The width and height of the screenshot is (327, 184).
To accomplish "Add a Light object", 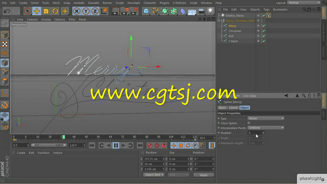I will click(210, 11).
